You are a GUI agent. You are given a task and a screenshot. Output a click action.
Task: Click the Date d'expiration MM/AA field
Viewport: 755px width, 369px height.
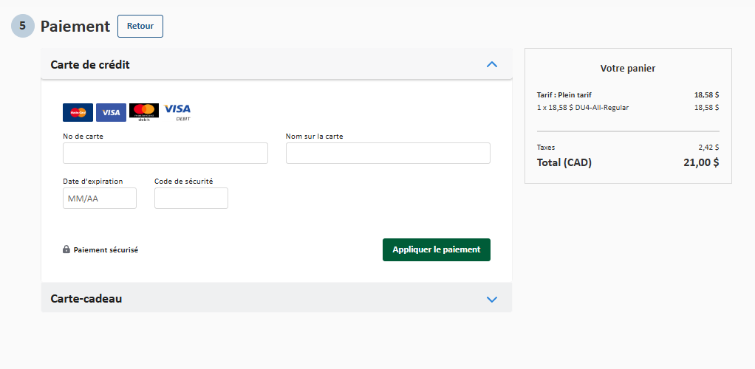[x=100, y=198]
